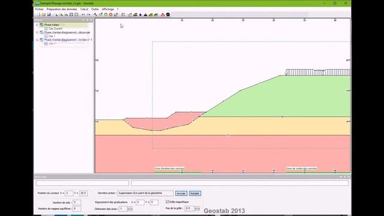Open the Calcul menu
Screen dimensions: 384x216
[84, 9]
